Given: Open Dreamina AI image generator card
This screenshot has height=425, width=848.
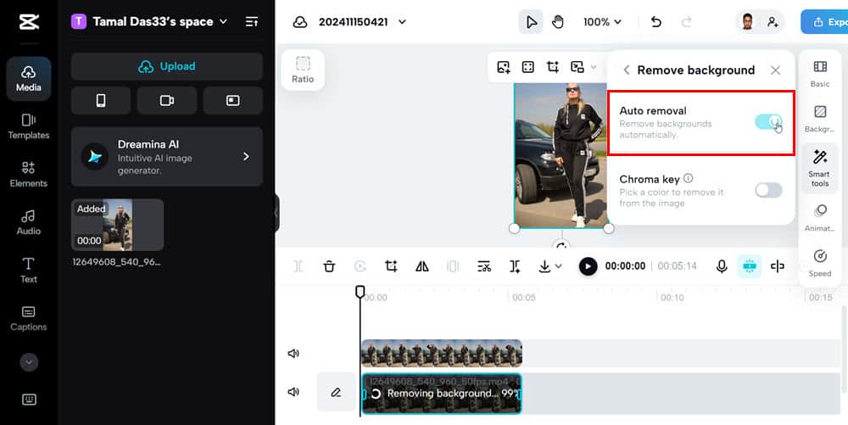Looking at the screenshot, I should pyautogui.click(x=166, y=157).
